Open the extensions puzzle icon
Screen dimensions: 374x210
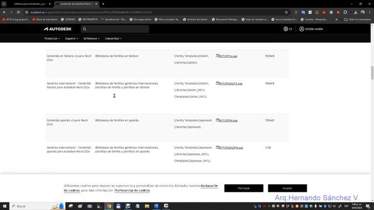345,12
